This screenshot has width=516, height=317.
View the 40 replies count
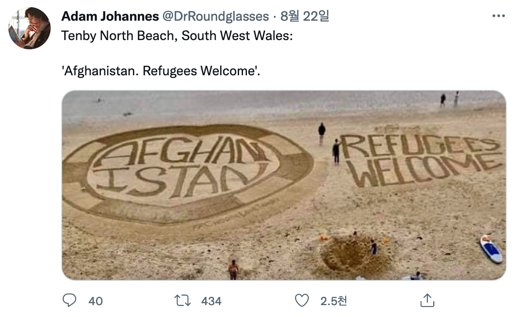[96, 301]
